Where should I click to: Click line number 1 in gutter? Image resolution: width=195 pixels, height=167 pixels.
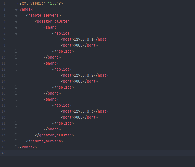(x=4, y=4)
